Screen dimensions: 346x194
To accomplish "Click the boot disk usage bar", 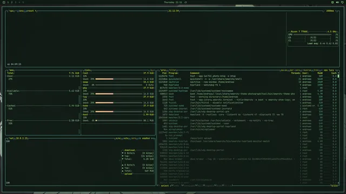I will [119, 121].
